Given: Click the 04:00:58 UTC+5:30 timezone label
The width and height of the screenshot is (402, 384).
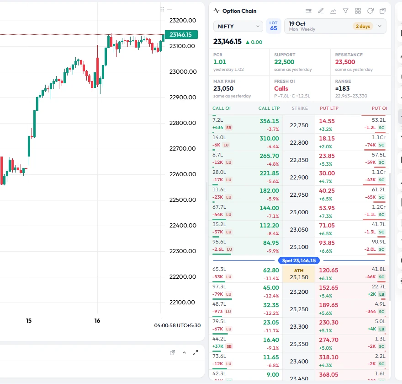Looking at the screenshot, I should click(177, 325).
